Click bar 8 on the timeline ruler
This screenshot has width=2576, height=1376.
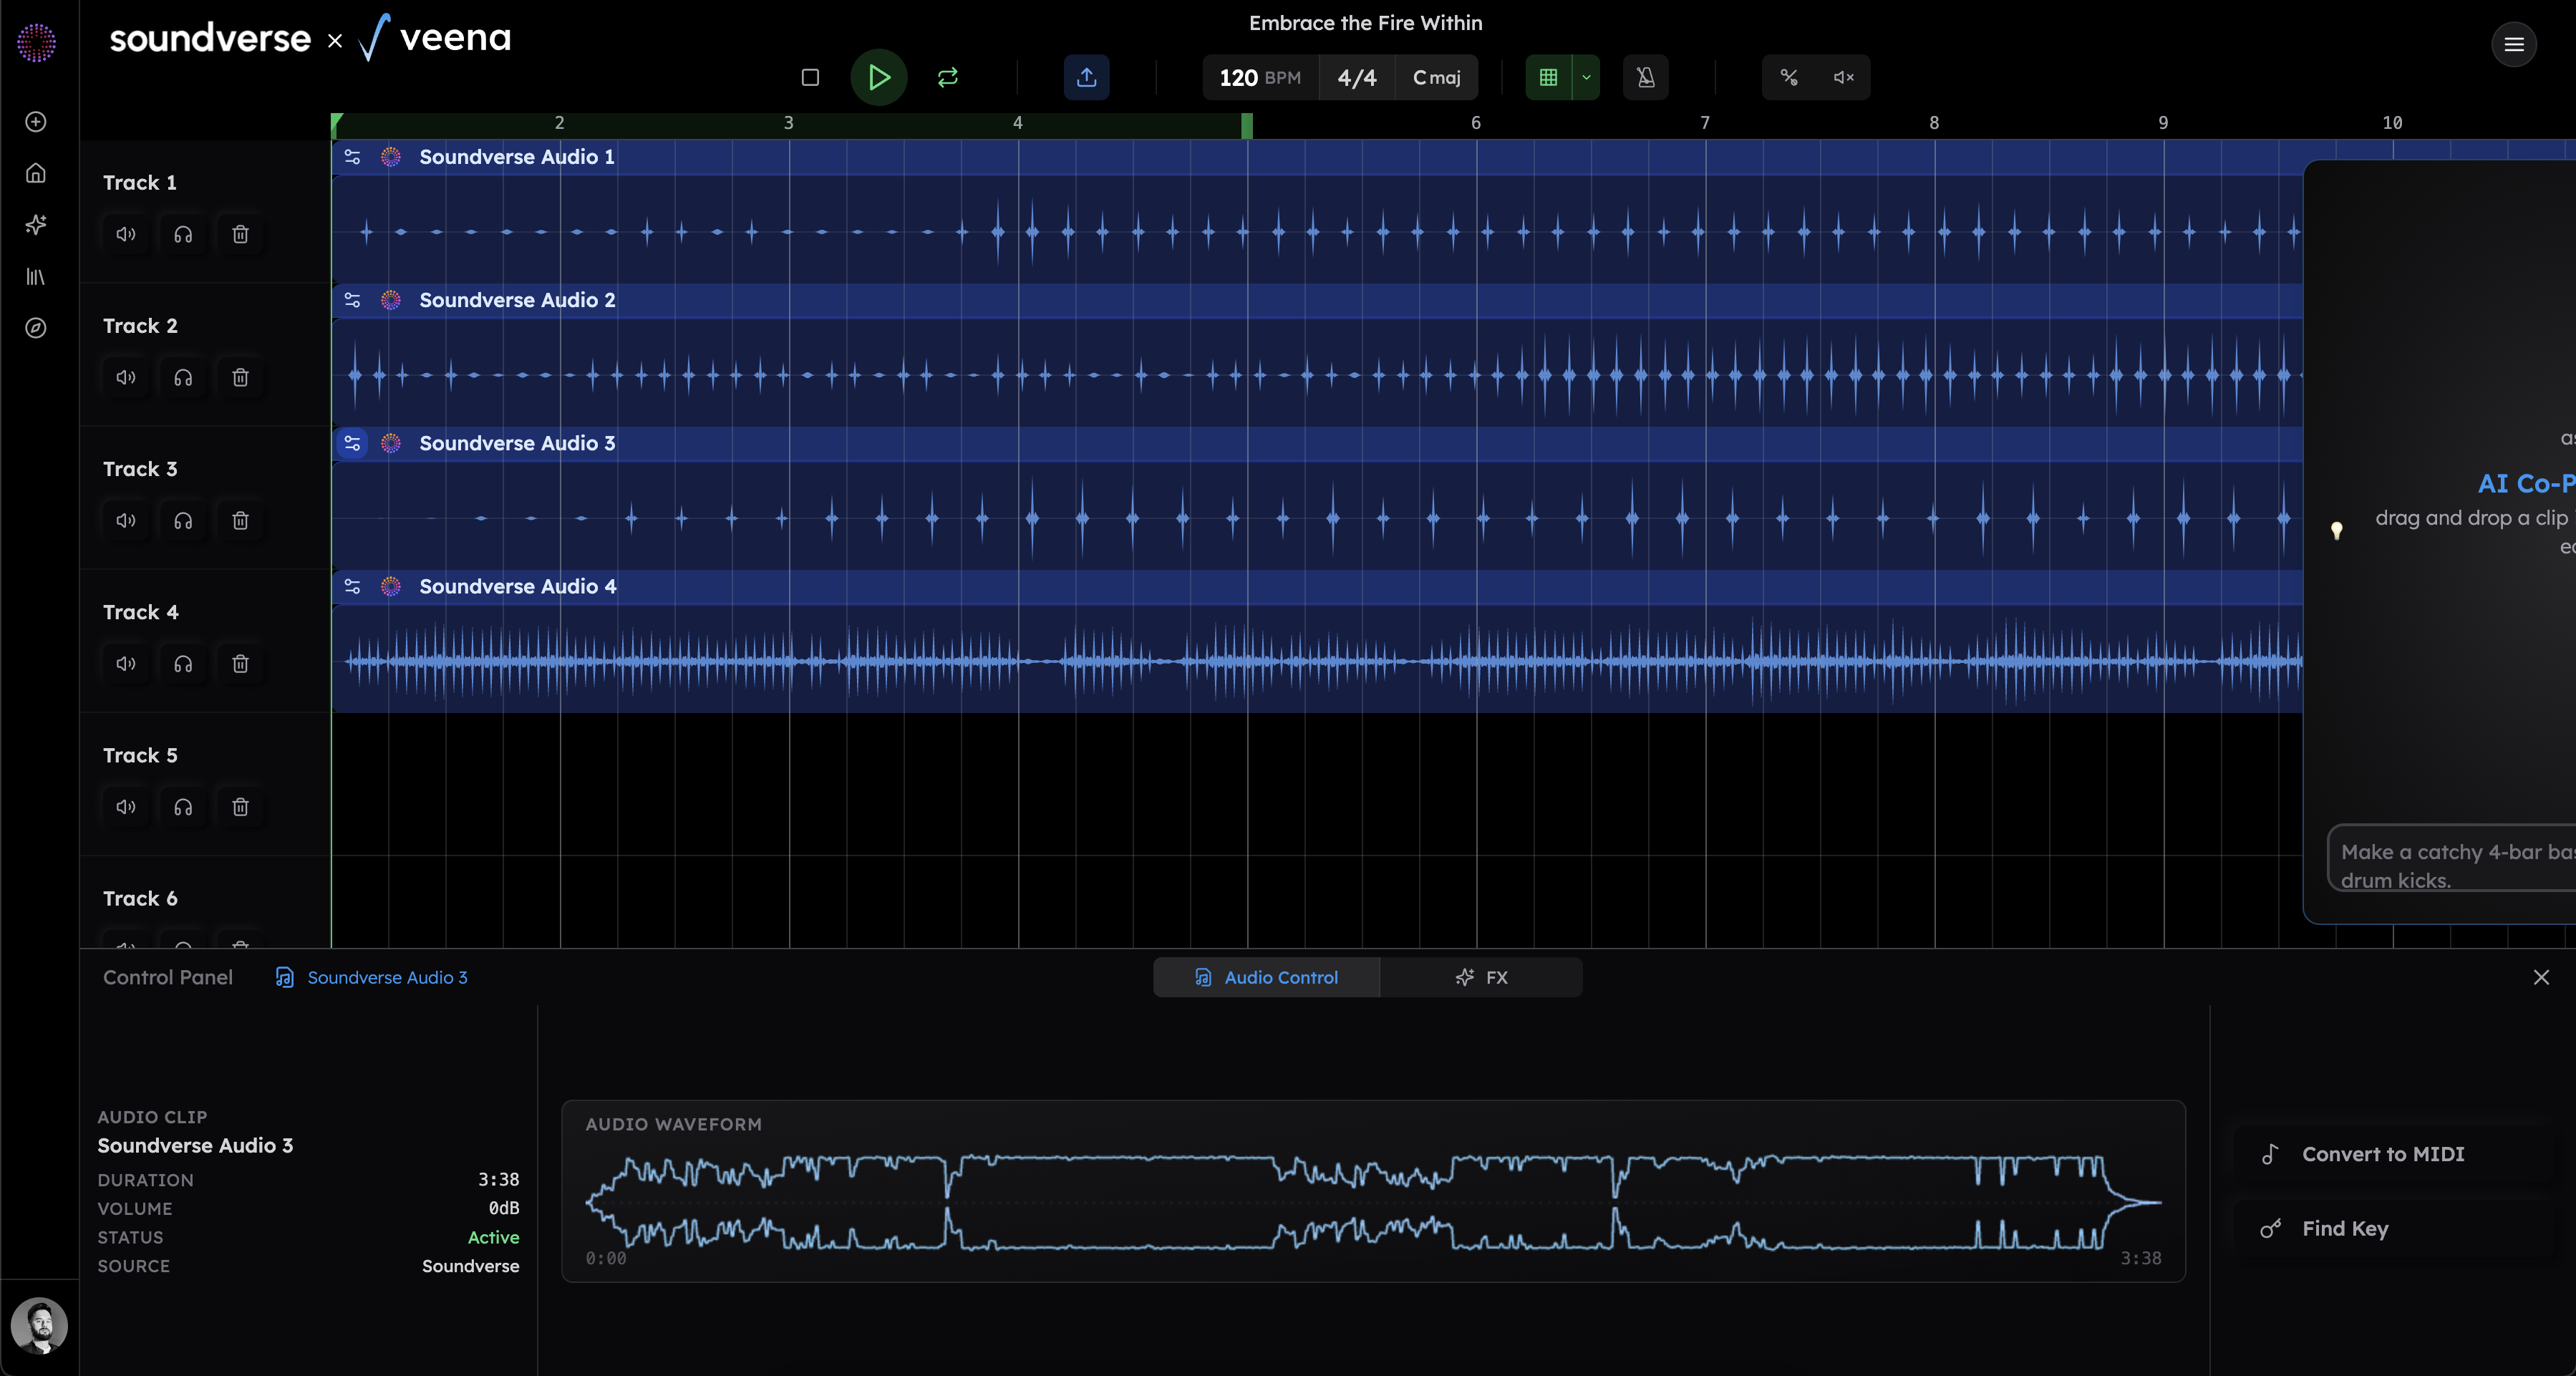(1934, 122)
